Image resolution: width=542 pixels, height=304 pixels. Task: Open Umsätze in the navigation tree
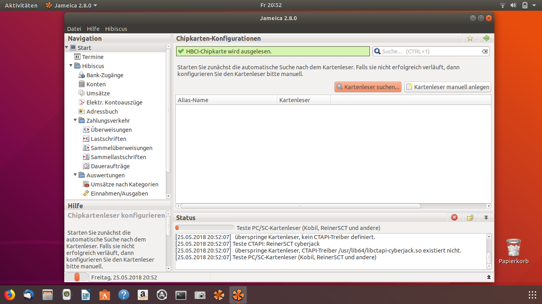(94, 93)
